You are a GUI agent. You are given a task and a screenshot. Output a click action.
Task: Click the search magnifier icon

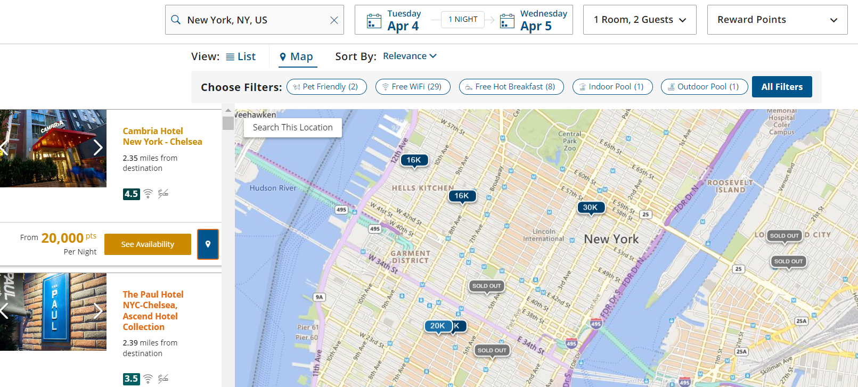176,20
